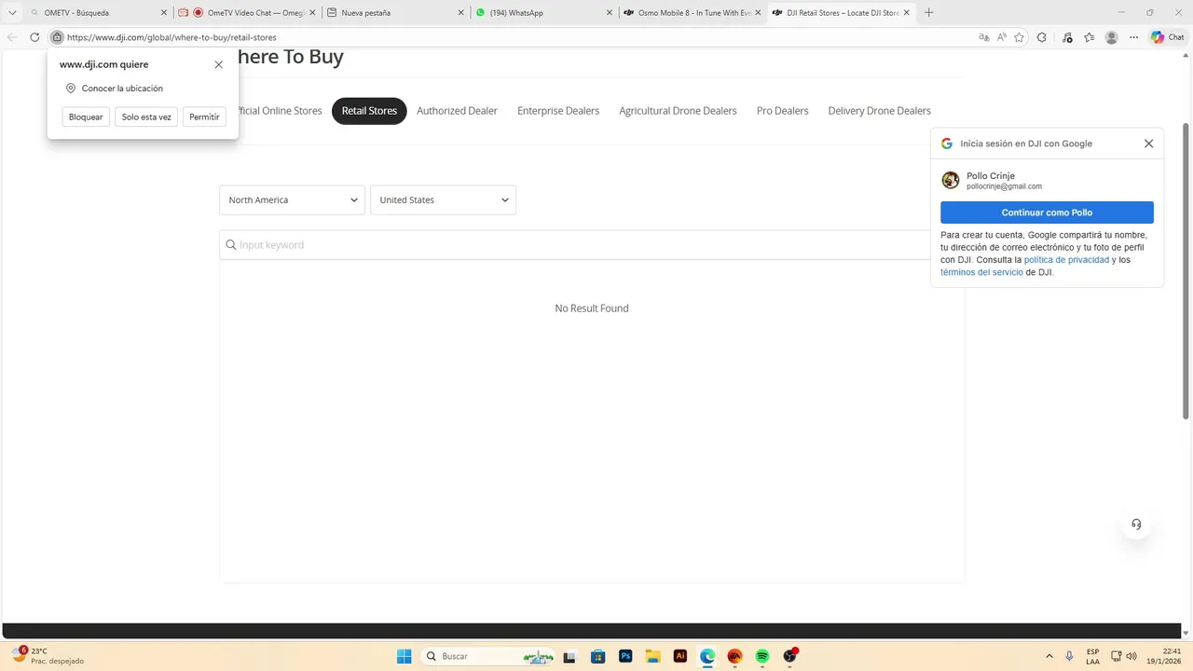Open the política de privacidad link
Viewport: 1193px width, 671px height.
tap(1066, 260)
